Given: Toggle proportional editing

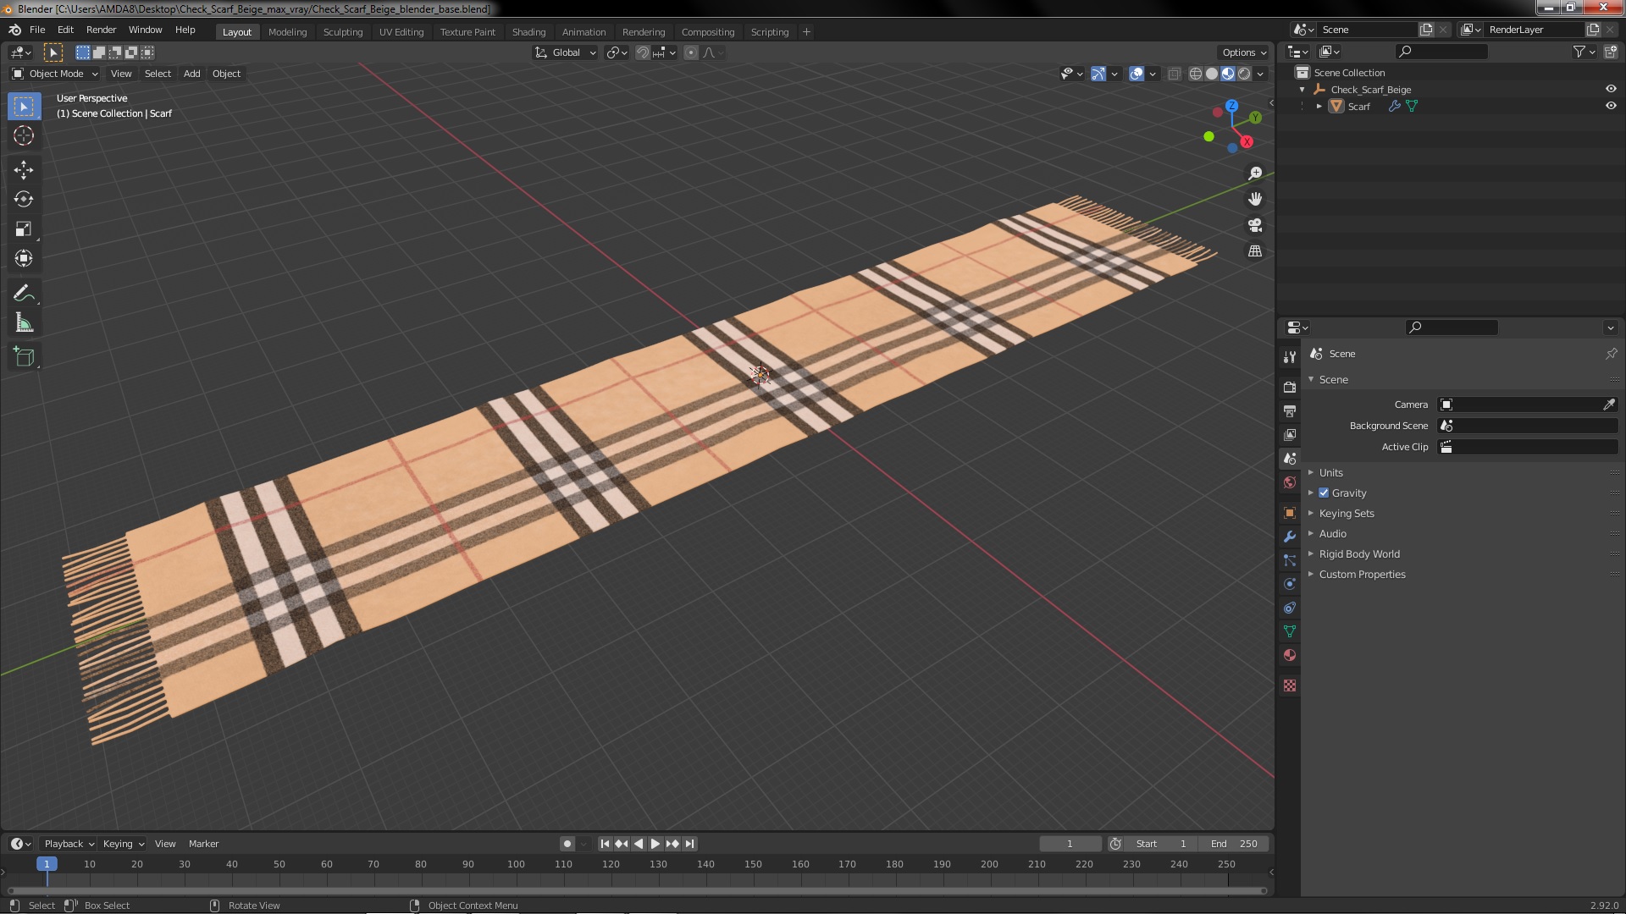Looking at the screenshot, I should [x=691, y=52].
